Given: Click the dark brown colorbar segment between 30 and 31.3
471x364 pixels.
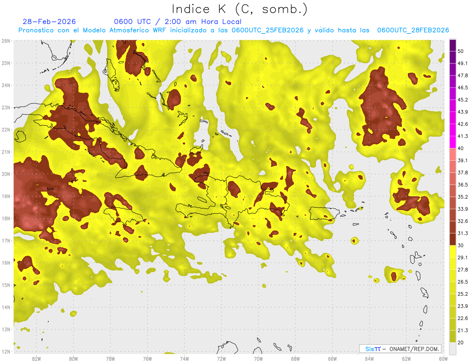Looking at the screenshot, I should pyautogui.click(x=453, y=239).
